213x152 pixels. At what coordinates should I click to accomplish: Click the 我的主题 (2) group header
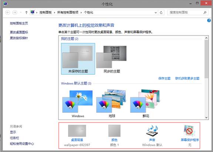[70, 39]
